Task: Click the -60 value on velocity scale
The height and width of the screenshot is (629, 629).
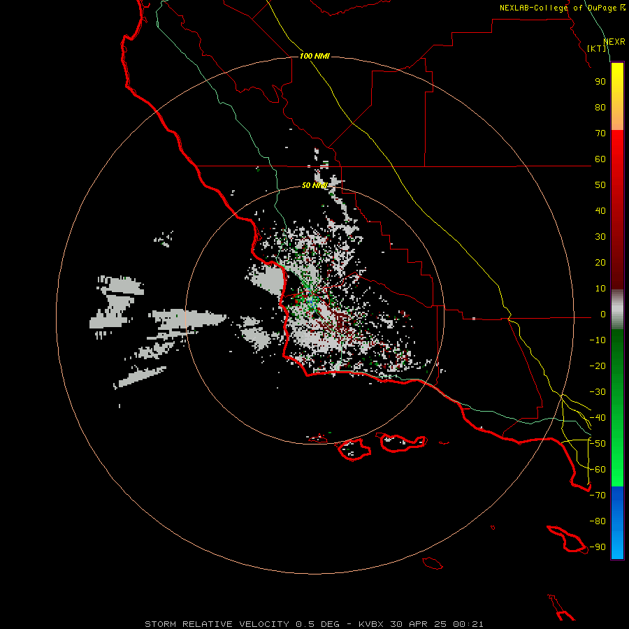Action: tap(598, 470)
